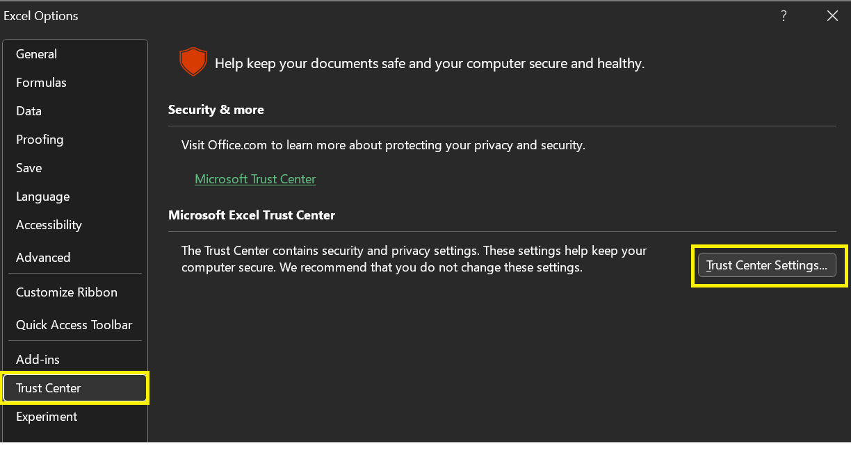
Task: Click the Security & more section heading
Action: point(216,109)
